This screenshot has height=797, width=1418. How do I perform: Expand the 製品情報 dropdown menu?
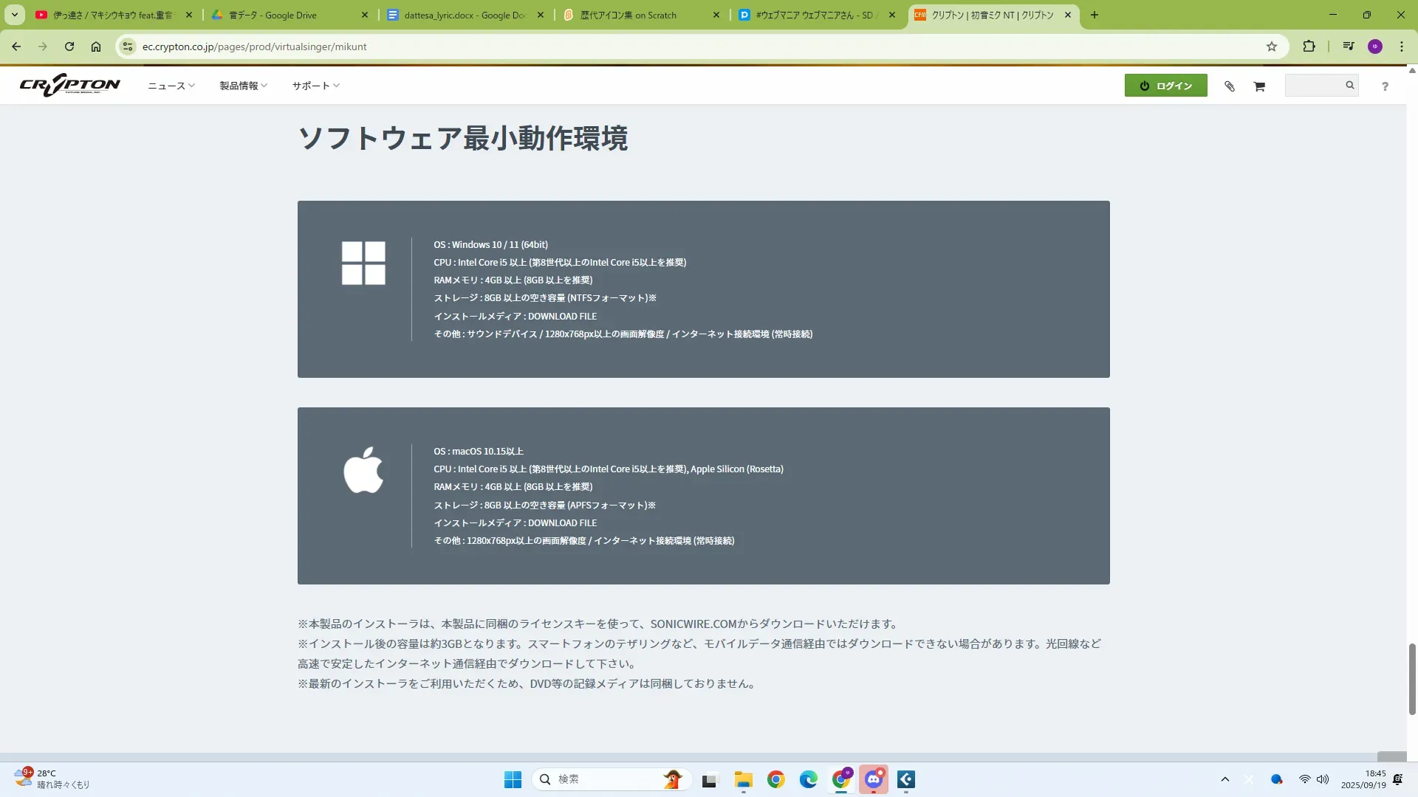[243, 86]
